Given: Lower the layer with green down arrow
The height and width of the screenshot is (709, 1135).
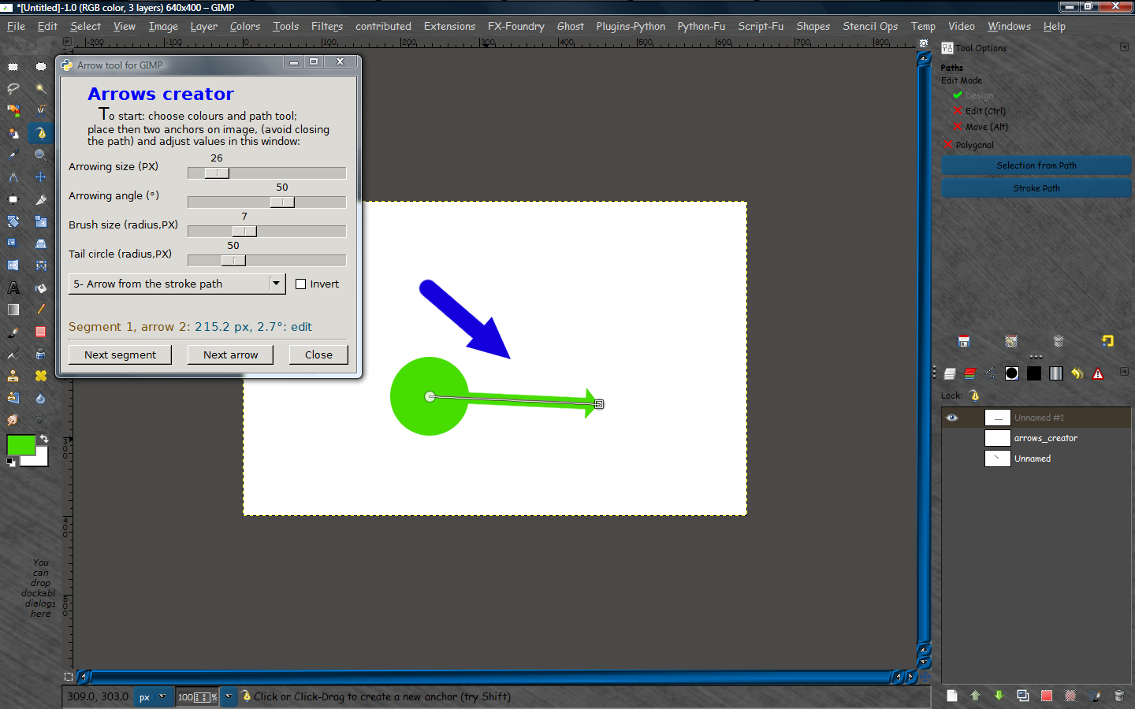Looking at the screenshot, I should [999, 696].
